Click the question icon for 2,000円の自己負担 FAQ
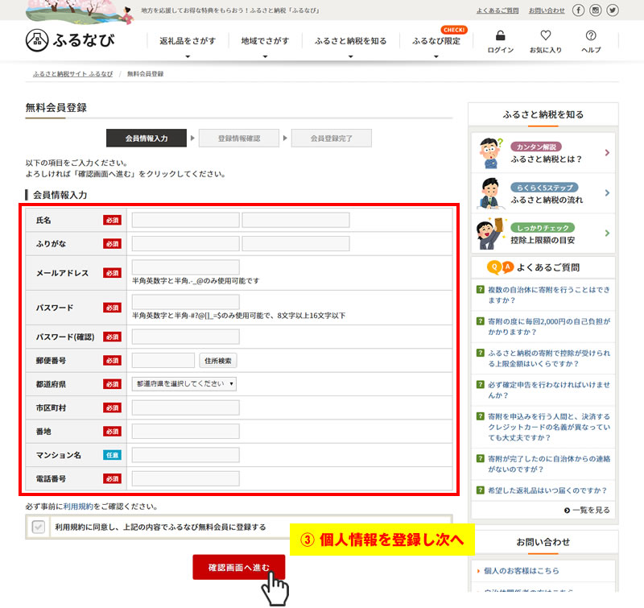This screenshot has width=644, height=608. pos(480,321)
